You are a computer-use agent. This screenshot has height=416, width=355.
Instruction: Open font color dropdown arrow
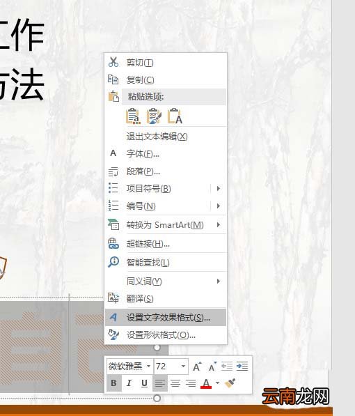pyautogui.click(x=218, y=383)
